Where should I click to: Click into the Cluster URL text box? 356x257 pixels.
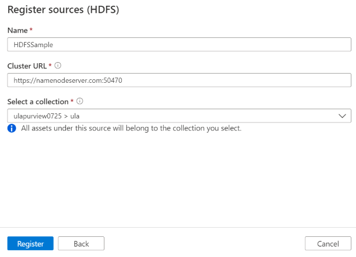231,80
